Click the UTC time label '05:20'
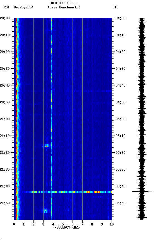The width and height of the screenshot is (154, 242). point(121,153)
